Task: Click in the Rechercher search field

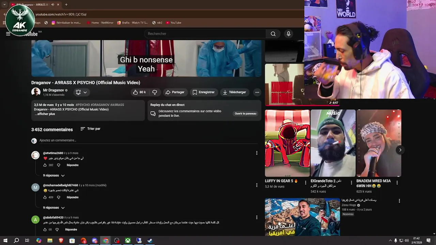Action: coord(205,34)
